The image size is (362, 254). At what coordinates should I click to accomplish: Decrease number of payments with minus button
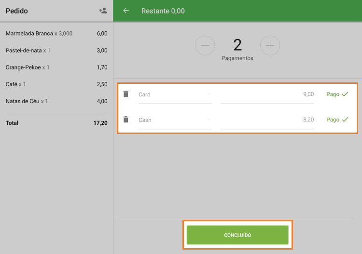point(205,45)
